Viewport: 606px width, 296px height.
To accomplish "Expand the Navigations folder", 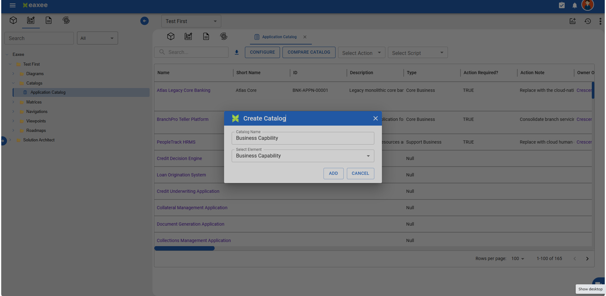I will pos(13,111).
